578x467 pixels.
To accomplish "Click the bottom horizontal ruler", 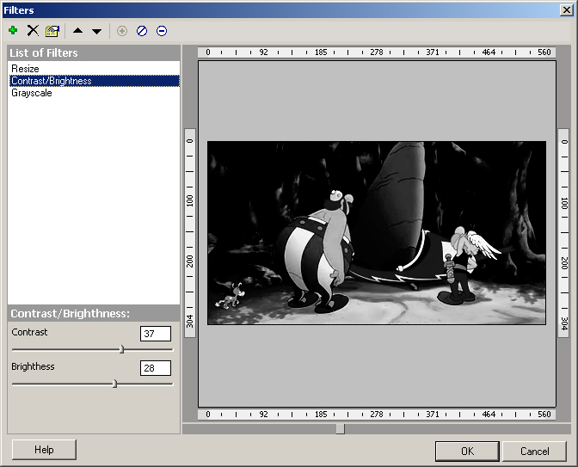I will point(377,415).
